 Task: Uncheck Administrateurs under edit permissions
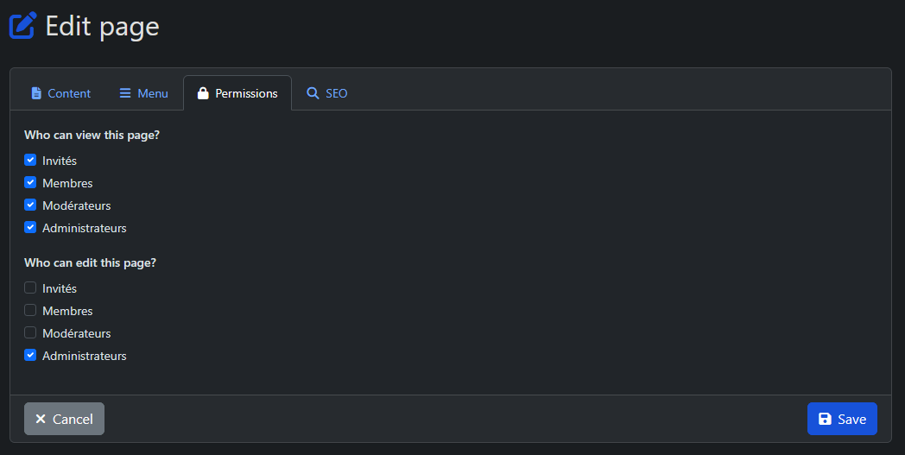(30, 355)
